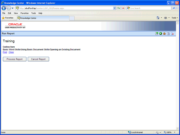This screenshot has height=135, width=180.
Task: Open the Tools dropdown in the command bar
Action: [175, 18]
